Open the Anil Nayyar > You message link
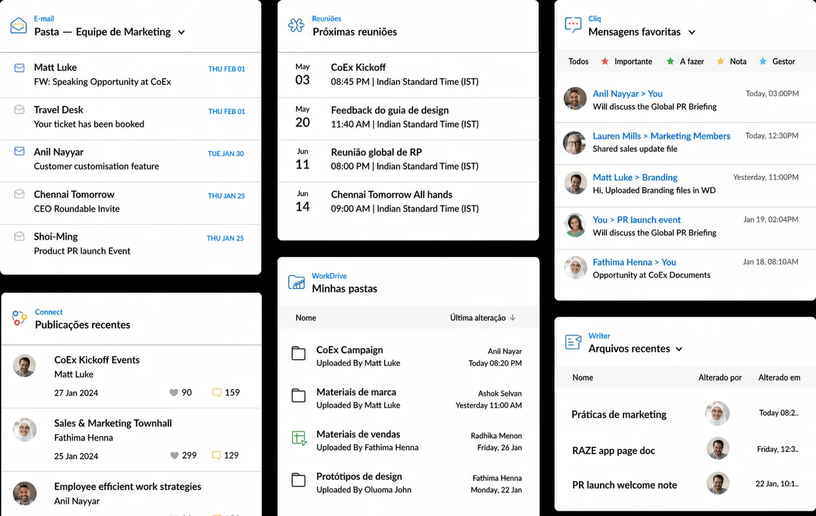Screen dimensions: 816x516 click(628, 94)
